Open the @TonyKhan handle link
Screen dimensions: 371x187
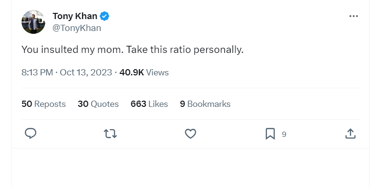(x=77, y=28)
